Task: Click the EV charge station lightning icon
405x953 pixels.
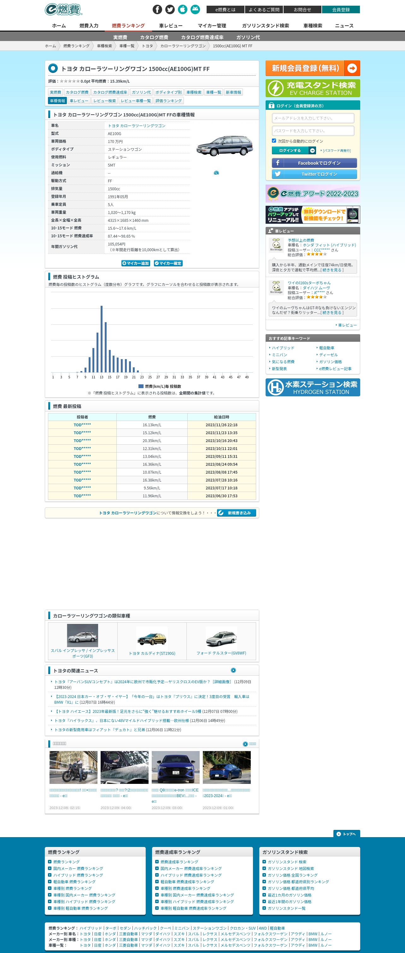Action: [x=276, y=88]
